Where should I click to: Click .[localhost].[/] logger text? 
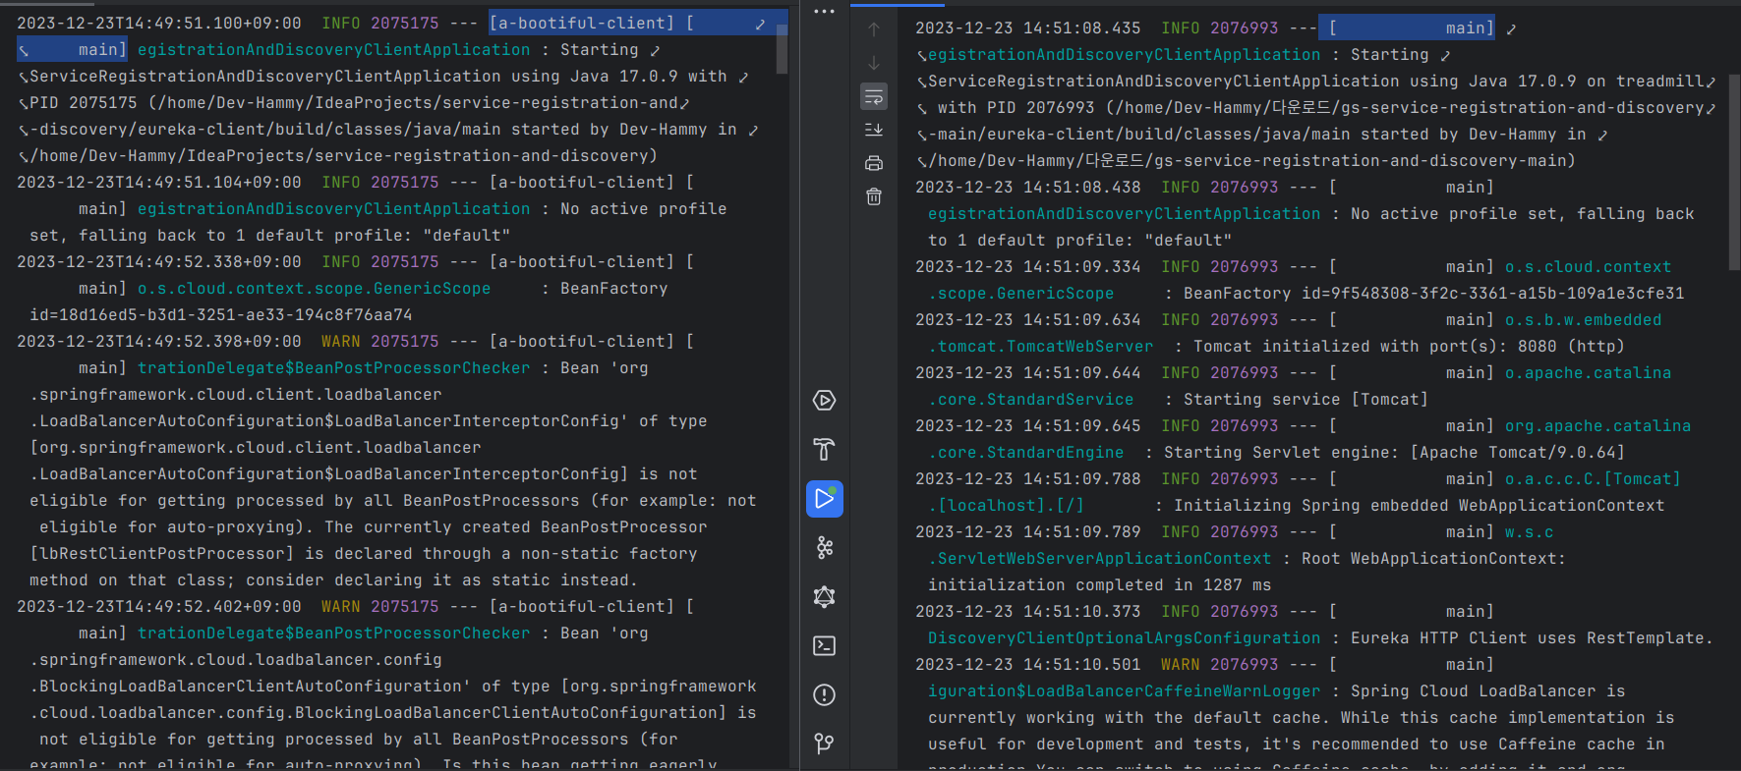click(1007, 505)
